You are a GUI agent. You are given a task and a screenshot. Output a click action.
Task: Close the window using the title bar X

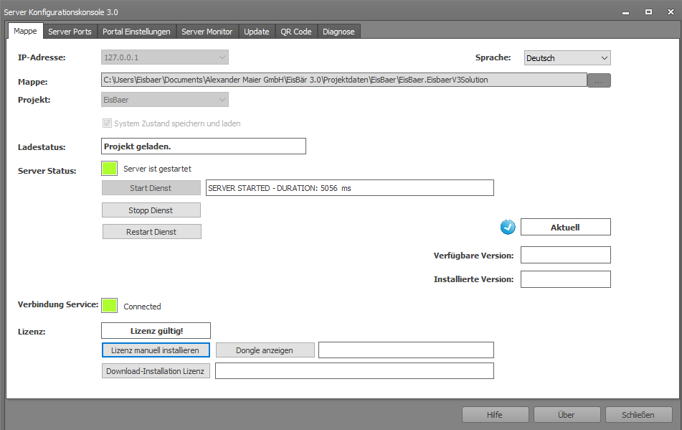click(671, 12)
